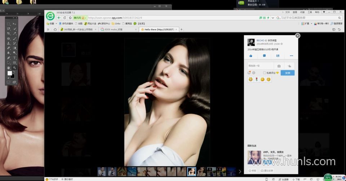The width and height of the screenshot is (346, 181).
Task: Reset default foreground and background colors
Action: pos(8,78)
